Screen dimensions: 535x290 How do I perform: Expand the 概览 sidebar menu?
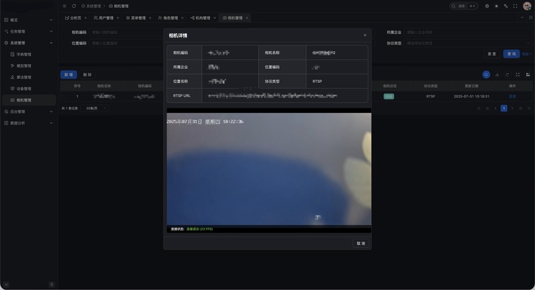pyautogui.click(x=29, y=20)
